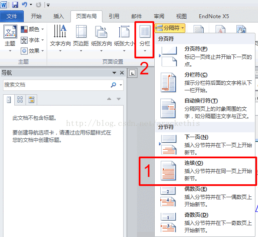The height and width of the screenshot is (237, 258).
Task: Click the tab stop selector L icon
Action: pyautogui.click(x=132, y=73)
